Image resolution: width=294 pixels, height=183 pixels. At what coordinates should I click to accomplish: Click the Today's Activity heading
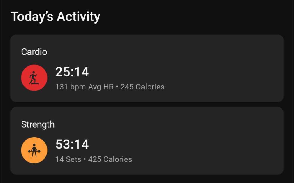55,17
